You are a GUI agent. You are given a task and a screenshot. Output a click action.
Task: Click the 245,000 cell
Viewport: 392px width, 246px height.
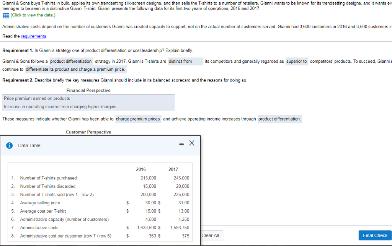point(181,178)
